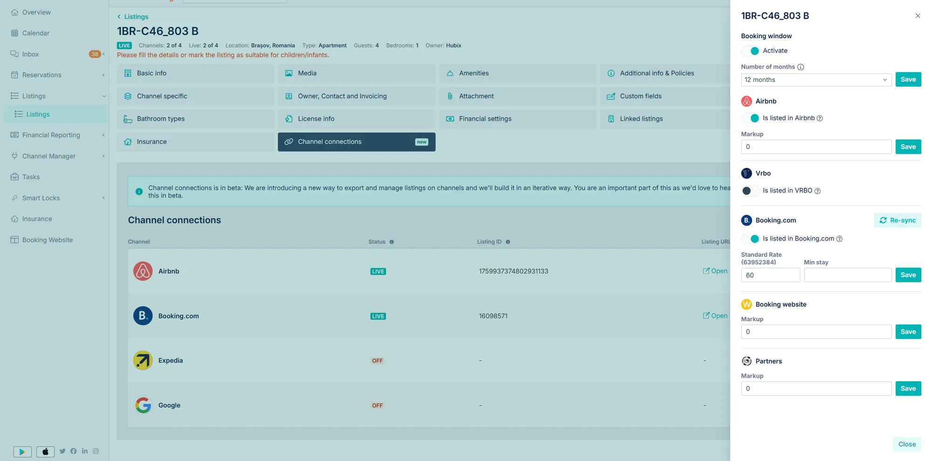Click the Google Play store icon
The width and height of the screenshot is (932, 461).
pyautogui.click(x=22, y=451)
